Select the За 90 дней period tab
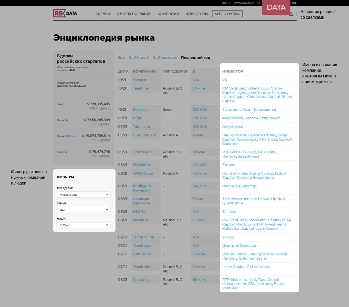This screenshot has height=307, width=349. pos(139,58)
